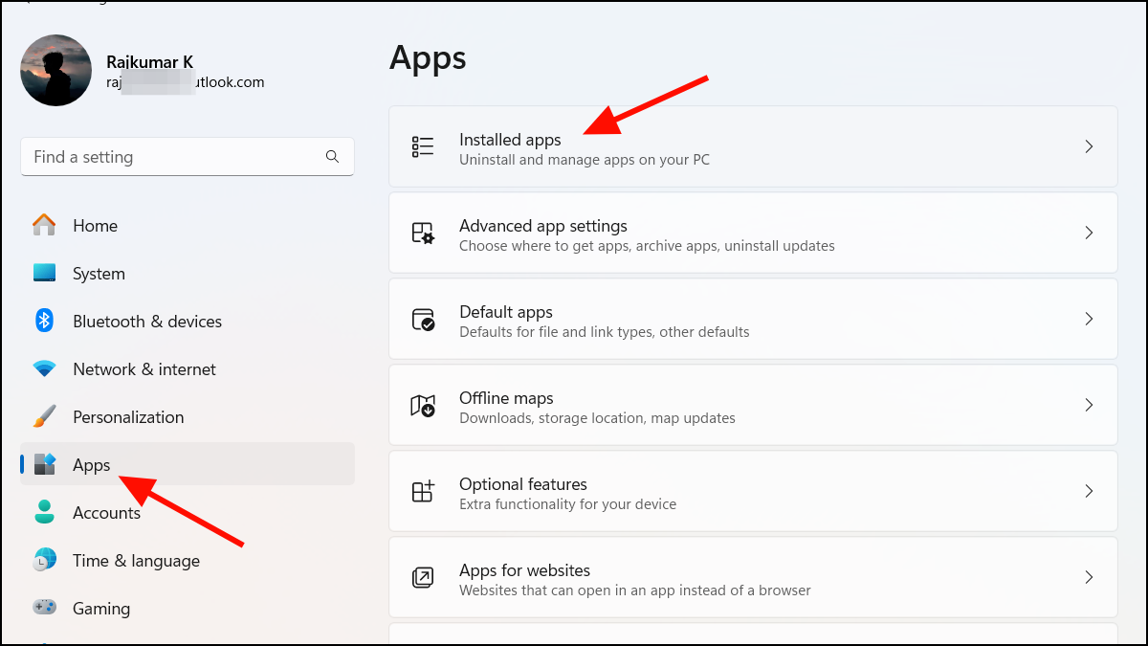Switch to Personalization settings
Screen dimensions: 1148x646
(x=128, y=416)
